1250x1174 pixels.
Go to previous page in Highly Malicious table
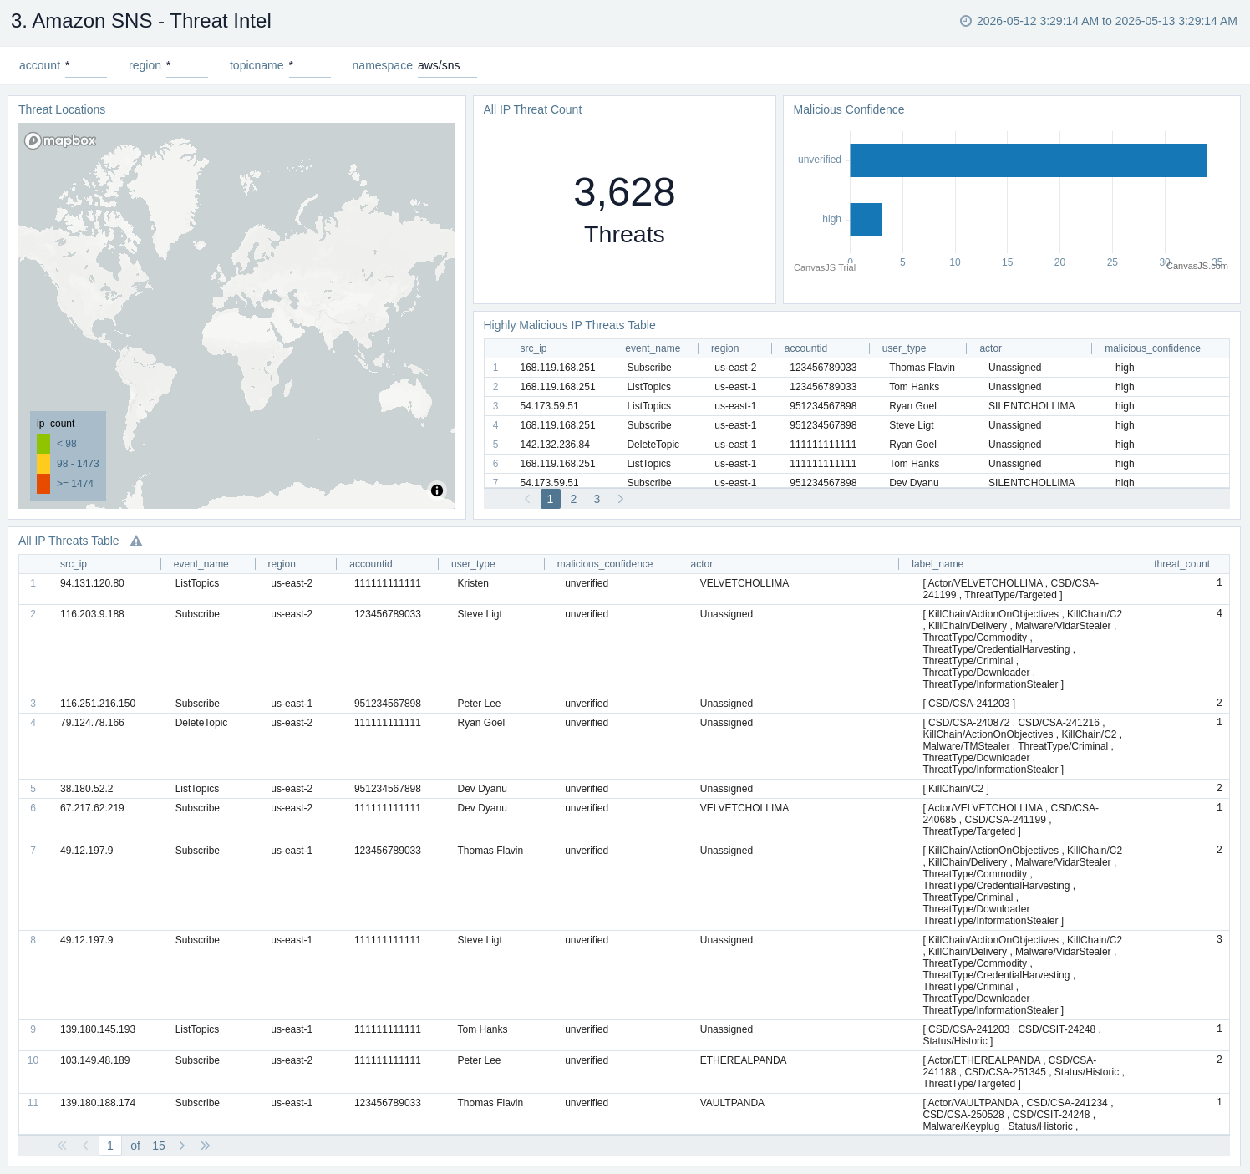coord(527,499)
